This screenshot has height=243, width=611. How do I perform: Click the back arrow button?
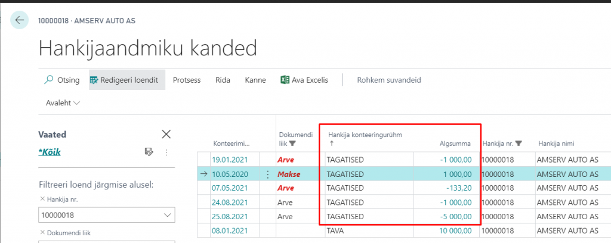coord(20,20)
